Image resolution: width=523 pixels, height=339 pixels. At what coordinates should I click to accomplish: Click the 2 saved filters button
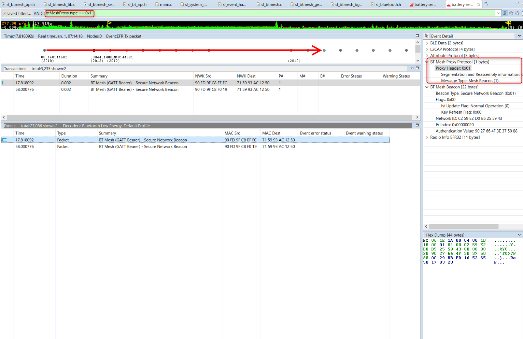pyautogui.click(x=17, y=13)
